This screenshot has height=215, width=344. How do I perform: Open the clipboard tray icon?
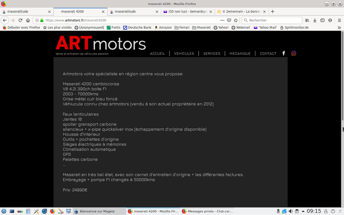(297, 211)
